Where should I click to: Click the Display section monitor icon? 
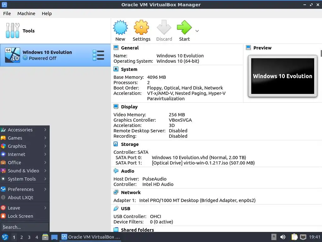[x=116, y=107]
